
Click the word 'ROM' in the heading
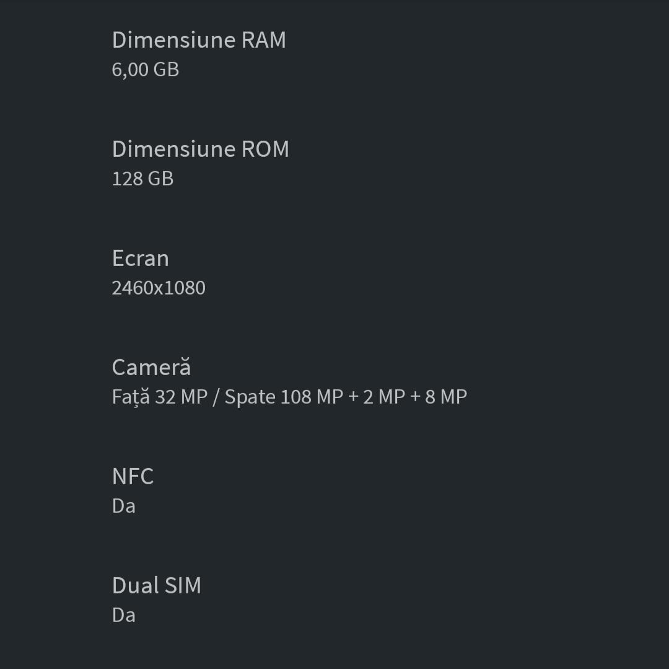point(265,149)
